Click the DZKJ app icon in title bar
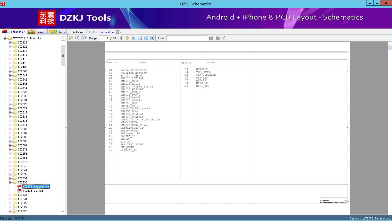392x221 pixels. (3, 4)
